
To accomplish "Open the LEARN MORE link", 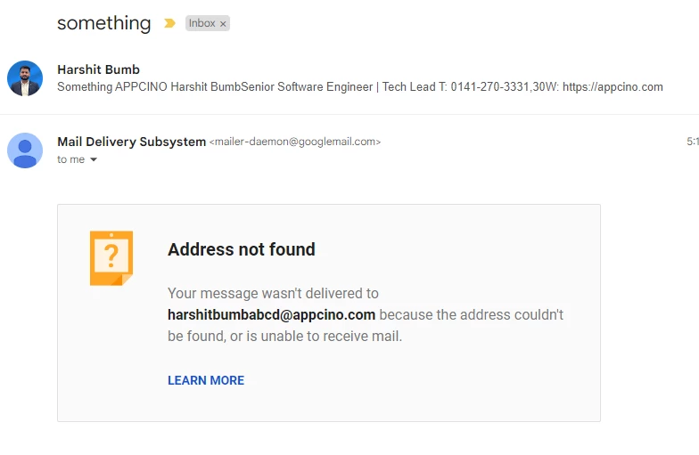I will tap(206, 380).
